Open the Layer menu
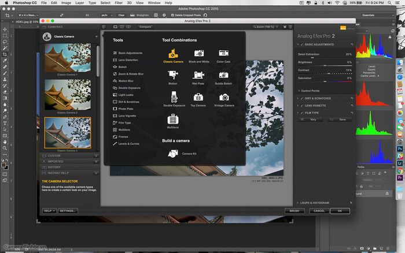The height and width of the screenshot is (253, 405). pos(80,3)
